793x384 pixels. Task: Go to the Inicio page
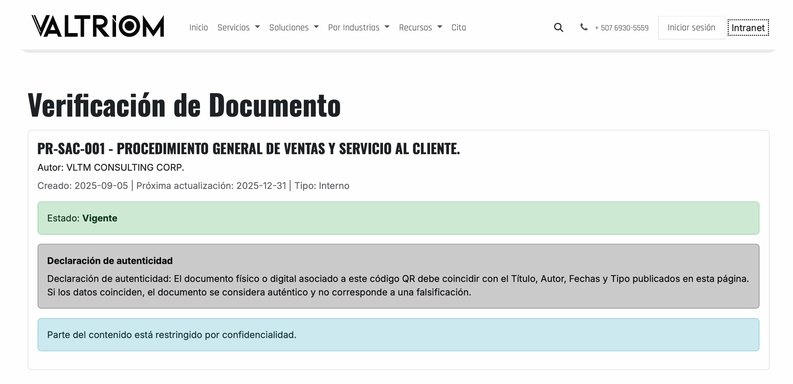(x=198, y=28)
